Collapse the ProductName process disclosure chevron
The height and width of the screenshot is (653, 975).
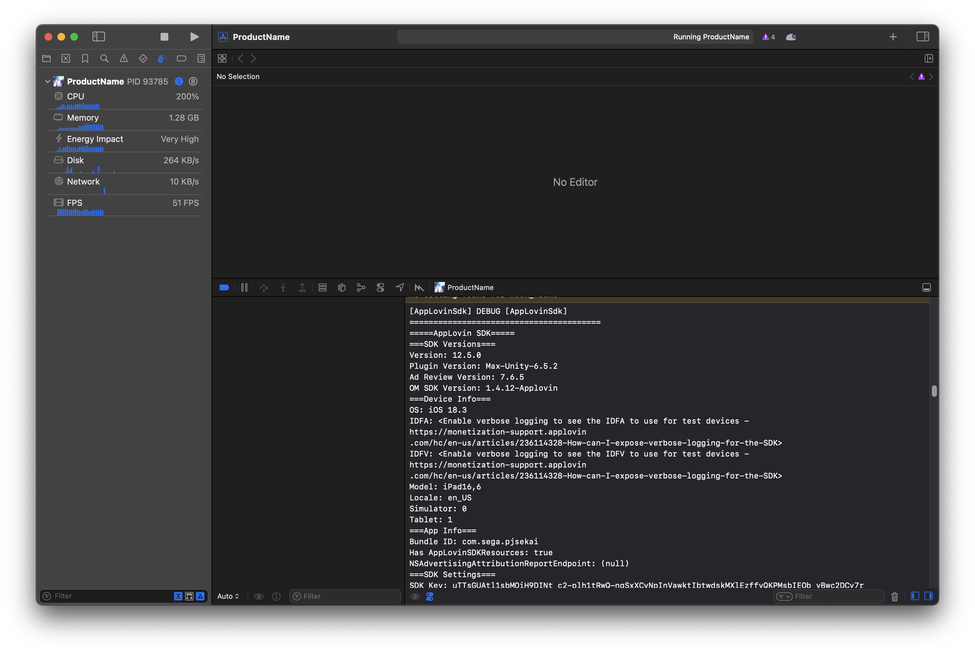click(x=47, y=81)
